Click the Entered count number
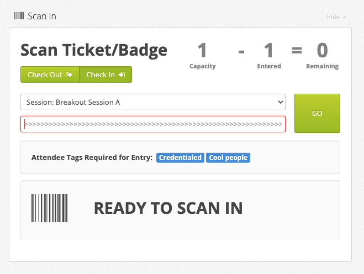Image resolution: width=364 pixels, height=274 pixels. [x=269, y=51]
